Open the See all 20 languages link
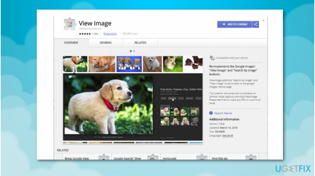 (228, 136)
